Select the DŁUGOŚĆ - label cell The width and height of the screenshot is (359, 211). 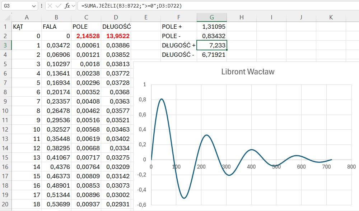click(178, 55)
